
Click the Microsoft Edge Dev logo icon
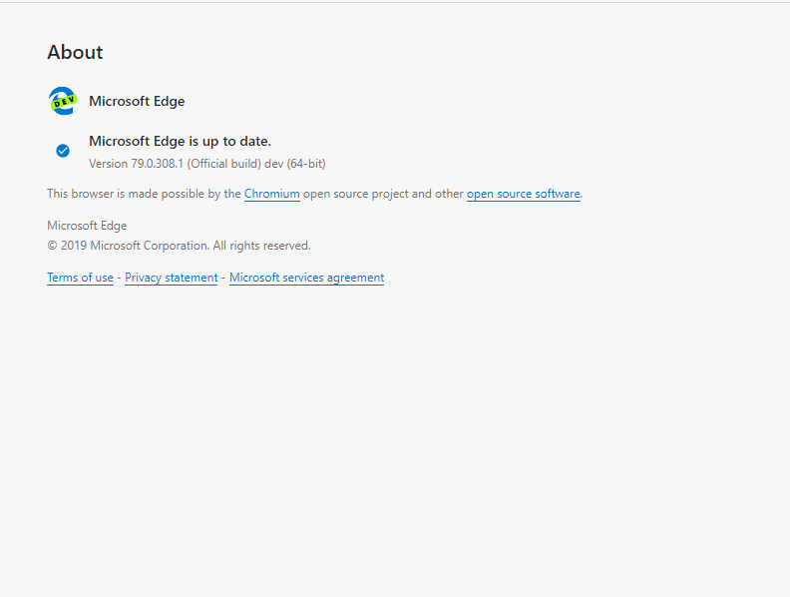point(63,101)
